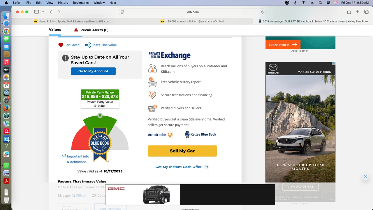Image resolution: width=373 pixels, height=210 pixels.
Task: Open Safari from the Dock
Action: click(6, 23)
